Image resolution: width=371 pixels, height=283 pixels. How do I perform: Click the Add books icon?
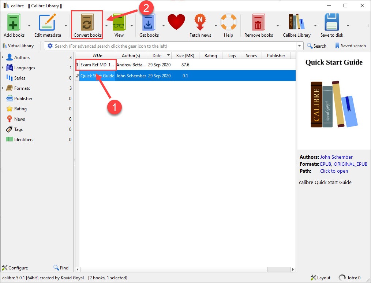coord(14,22)
